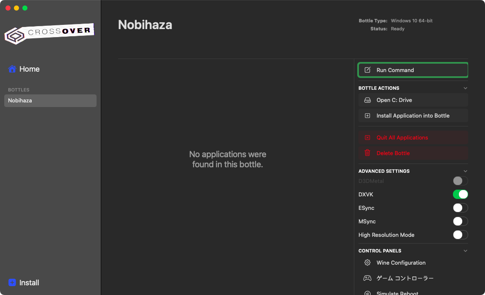Viewport: 485px width, 295px height.
Task: Enable the ESync toggle
Action: point(460,208)
